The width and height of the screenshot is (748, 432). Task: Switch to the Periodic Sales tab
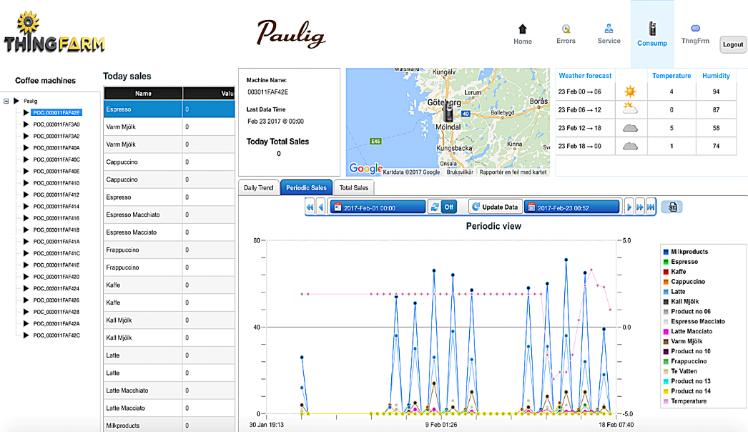click(306, 188)
